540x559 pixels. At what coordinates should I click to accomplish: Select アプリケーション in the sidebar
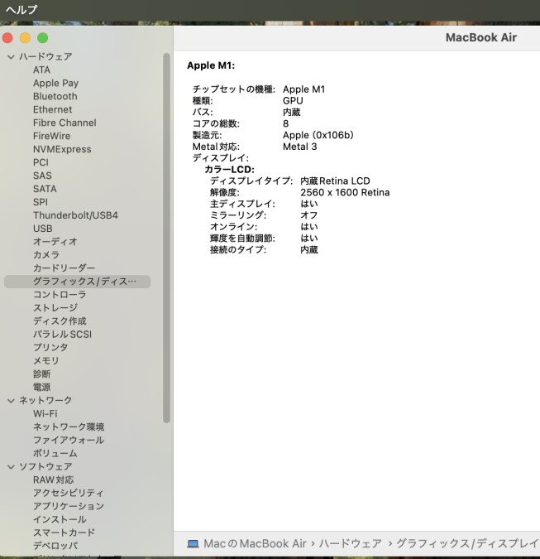click(x=69, y=506)
